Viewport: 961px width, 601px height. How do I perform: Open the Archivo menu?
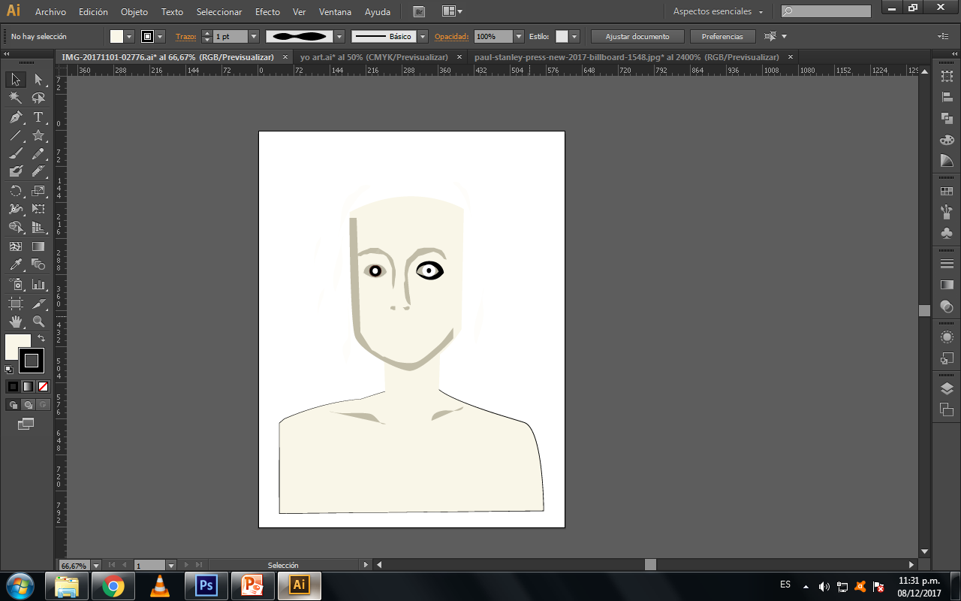click(50, 12)
